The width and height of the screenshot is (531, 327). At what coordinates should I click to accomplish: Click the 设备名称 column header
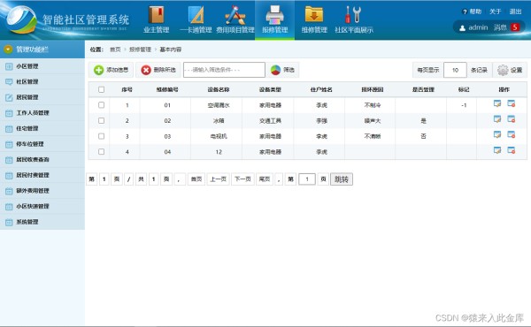[219, 89]
